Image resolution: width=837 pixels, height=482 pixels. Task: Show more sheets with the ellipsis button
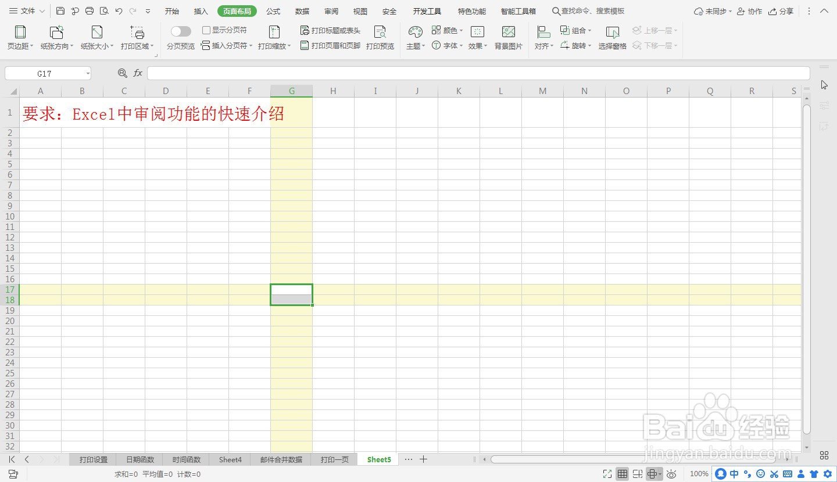[409, 459]
